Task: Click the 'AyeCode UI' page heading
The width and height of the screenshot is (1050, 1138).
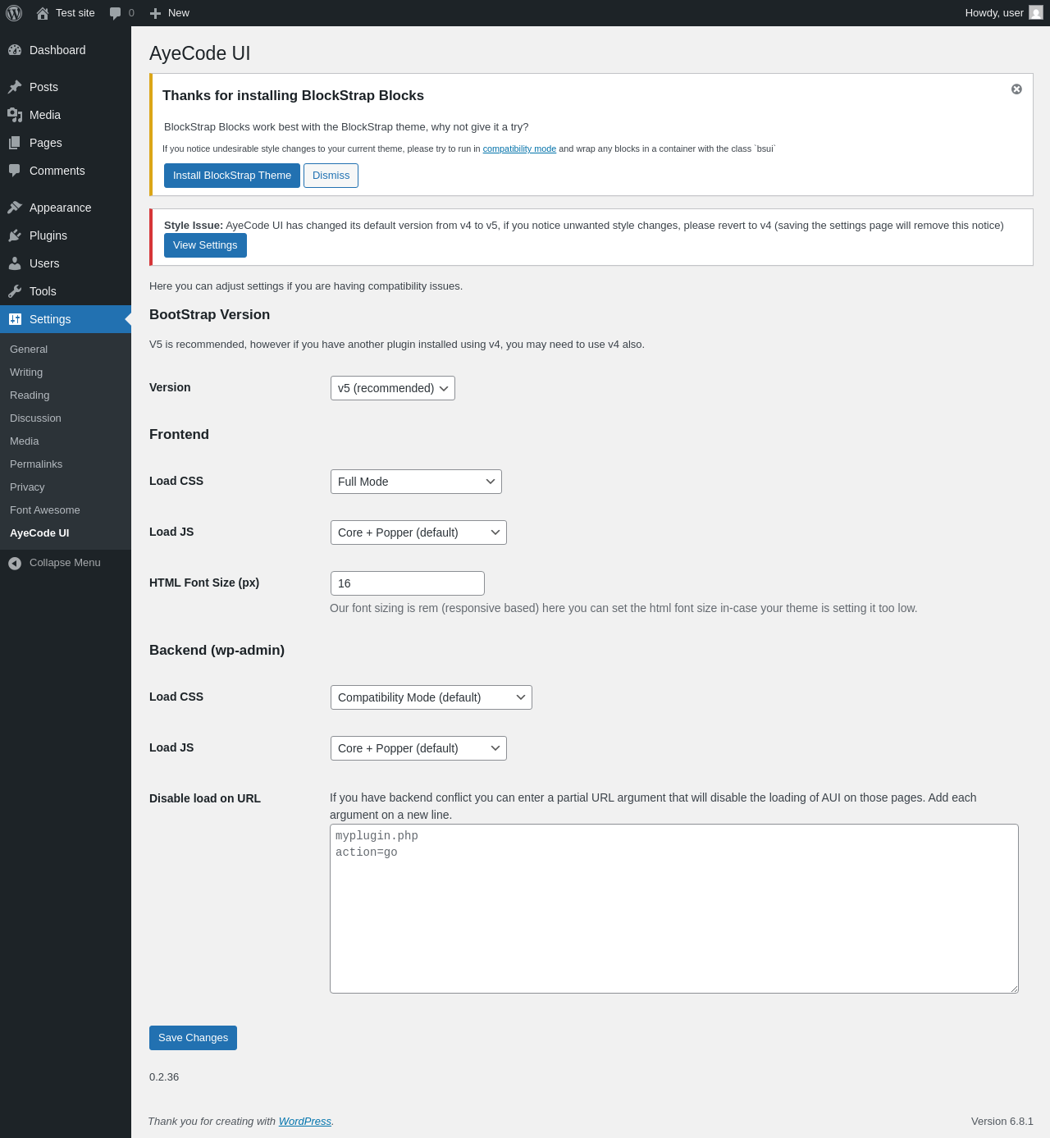Action: point(200,53)
